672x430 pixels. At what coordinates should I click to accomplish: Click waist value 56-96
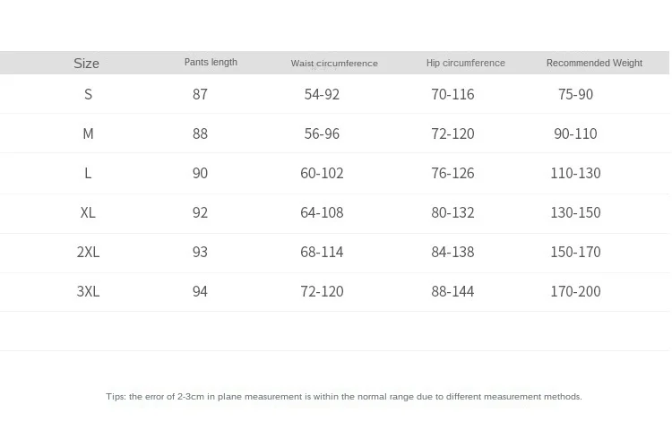coord(322,133)
